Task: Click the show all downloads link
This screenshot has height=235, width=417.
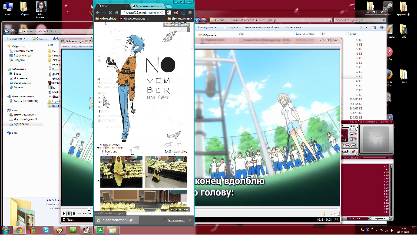Action: click(176, 220)
